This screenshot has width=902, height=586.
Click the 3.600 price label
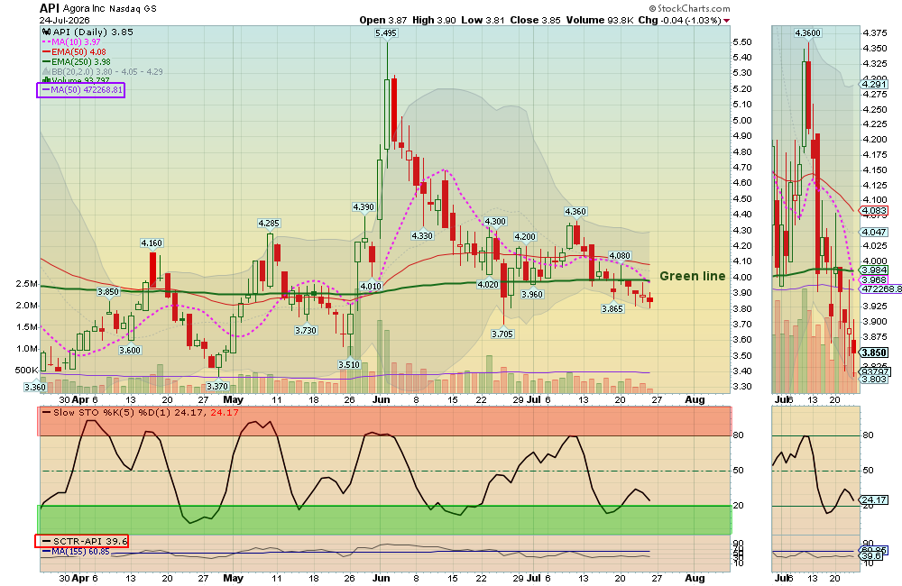click(130, 350)
